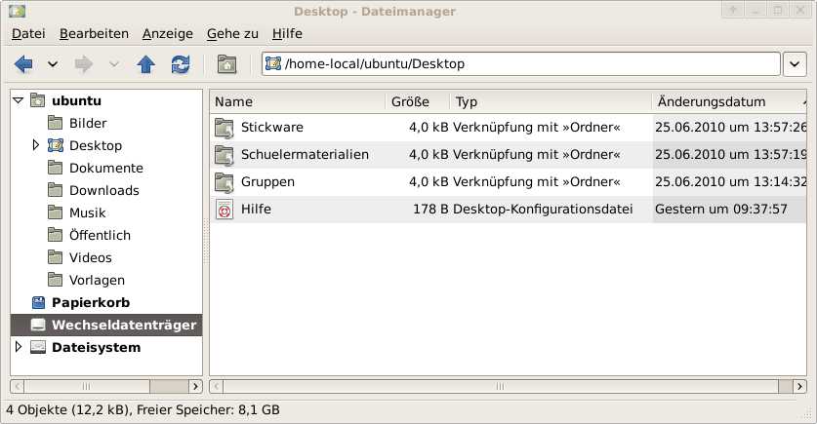The image size is (817, 424).
Task: Open the back history dropdown arrow
Action: point(53,64)
